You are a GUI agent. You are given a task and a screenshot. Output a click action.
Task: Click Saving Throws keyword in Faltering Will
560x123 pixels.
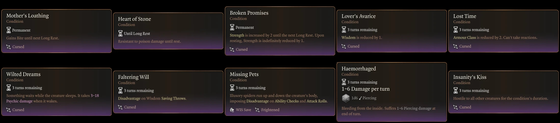click(174, 99)
